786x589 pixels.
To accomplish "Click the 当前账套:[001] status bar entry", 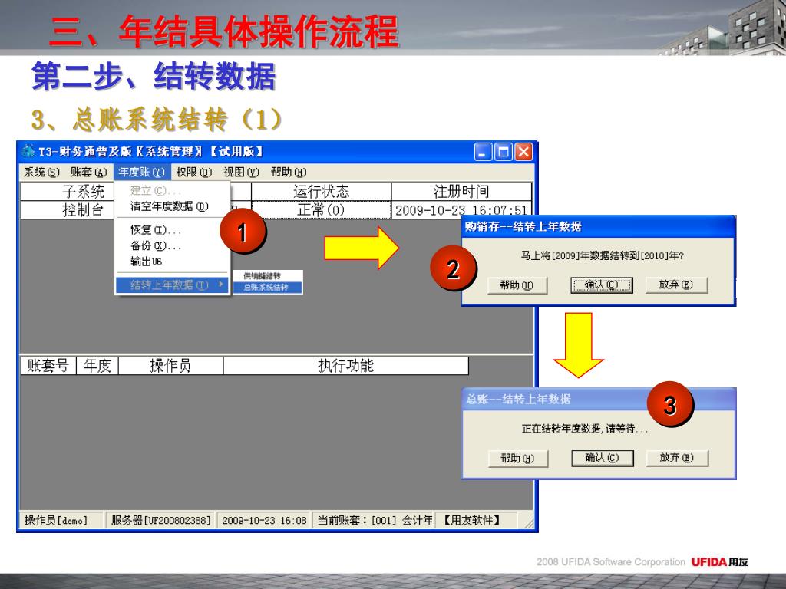I will click(374, 521).
